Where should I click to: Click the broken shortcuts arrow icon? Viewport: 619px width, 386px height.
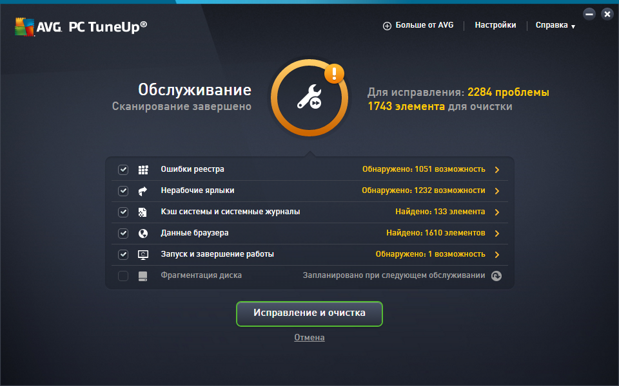click(143, 191)
